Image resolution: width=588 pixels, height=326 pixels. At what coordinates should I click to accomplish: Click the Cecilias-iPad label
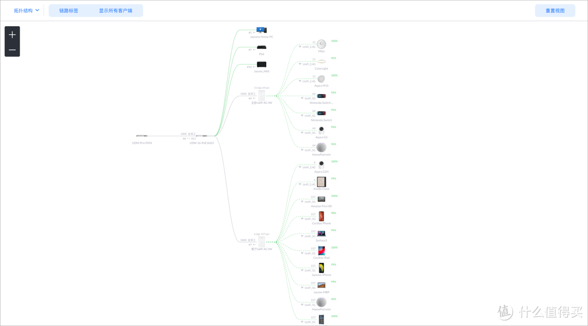(321, 258)
